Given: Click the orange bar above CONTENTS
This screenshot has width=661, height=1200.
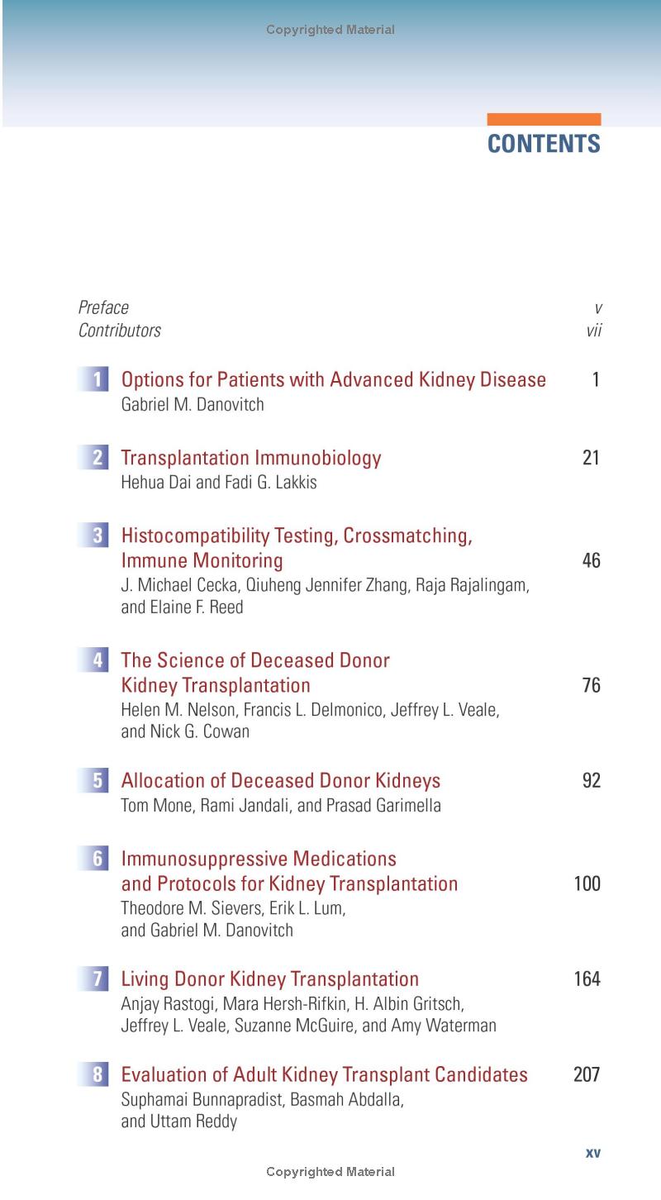Looking at the screenshot, I should click(x=544, y=120).
